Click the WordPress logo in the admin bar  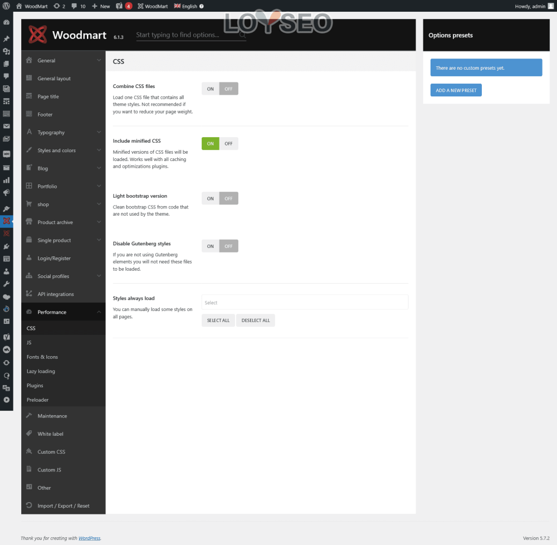tap(6, 6)
